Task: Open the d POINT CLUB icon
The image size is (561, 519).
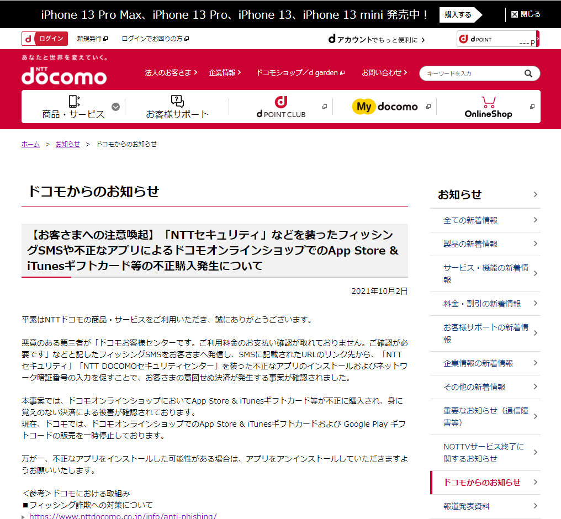Action: (280, 102)
